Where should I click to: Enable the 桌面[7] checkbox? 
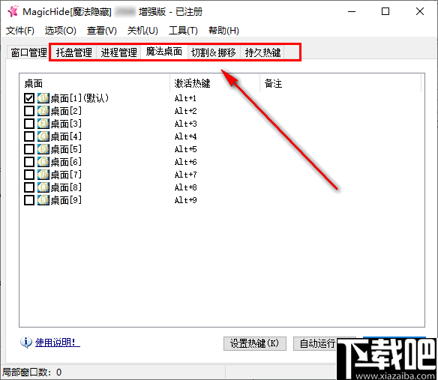click(29, 175)
